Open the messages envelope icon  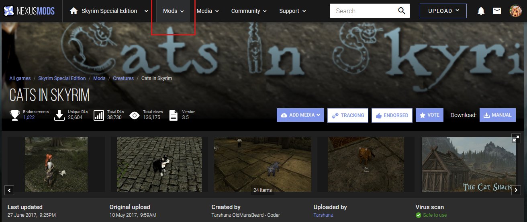(x=497, y=11)
